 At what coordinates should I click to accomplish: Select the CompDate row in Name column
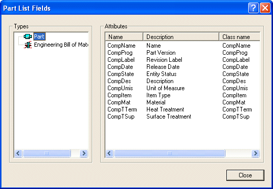120,67
